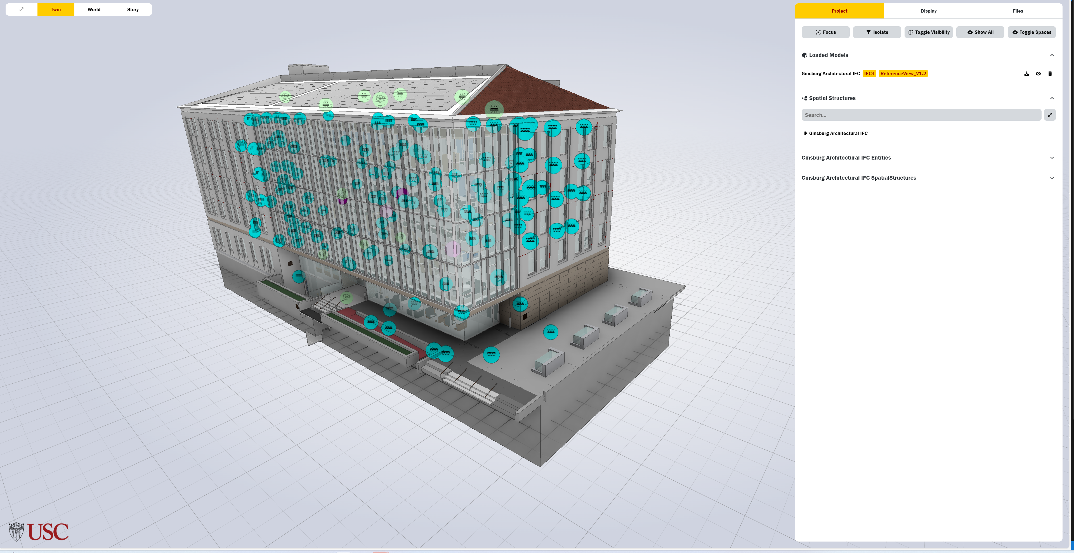The image size is (1074, 553).
Task: Click the Toggle Spaces button
Action: tap(1031, 32)
